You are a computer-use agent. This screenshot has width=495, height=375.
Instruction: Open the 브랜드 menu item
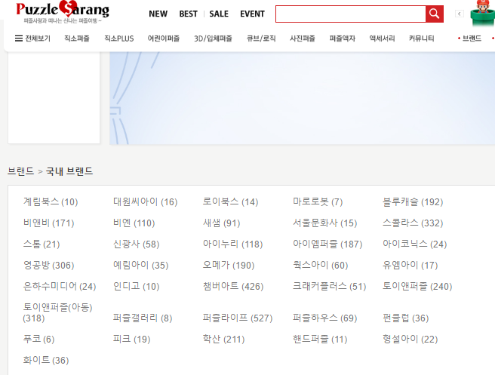[472, 38]
